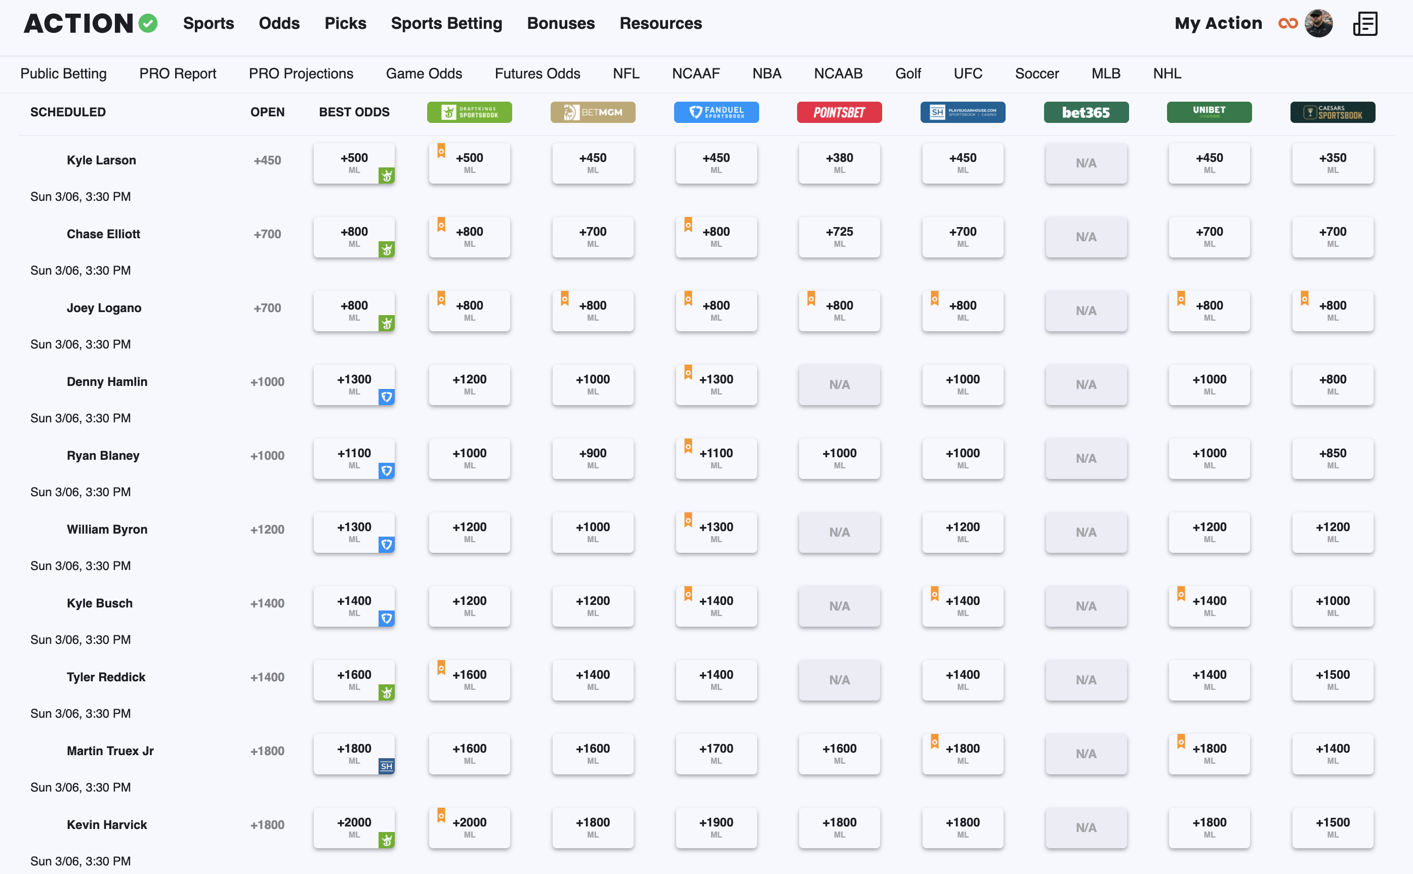Image resolution: width=1413 pixels, height=874 pixels.
Task: Click the bet365 sportsbook logo
Action: point(1086,112)
